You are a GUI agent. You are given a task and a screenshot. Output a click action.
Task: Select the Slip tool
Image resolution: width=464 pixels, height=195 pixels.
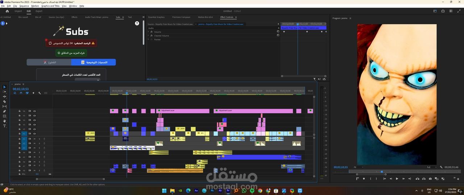tap(5, 107)
